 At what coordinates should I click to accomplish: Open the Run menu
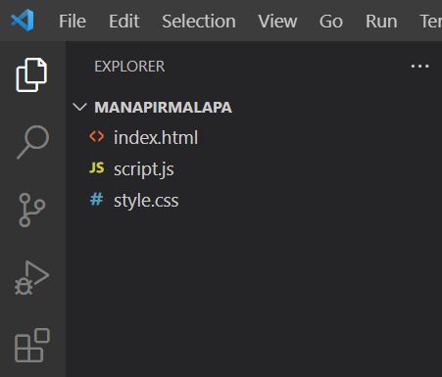point(381,22)
